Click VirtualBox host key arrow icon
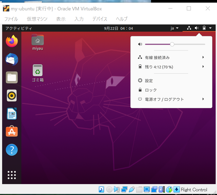Image resolution: width=217 pixels, height=195 pixels. coord(176,189)
